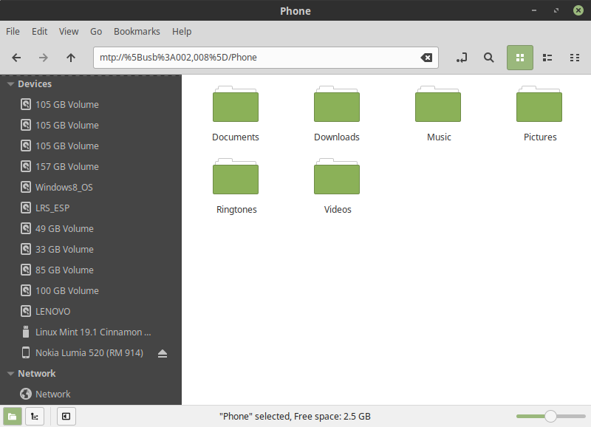The image size is (591, 427).
Task: Select the 157 GB Volume
Action: pyautogui.click(x=91, y=166)
